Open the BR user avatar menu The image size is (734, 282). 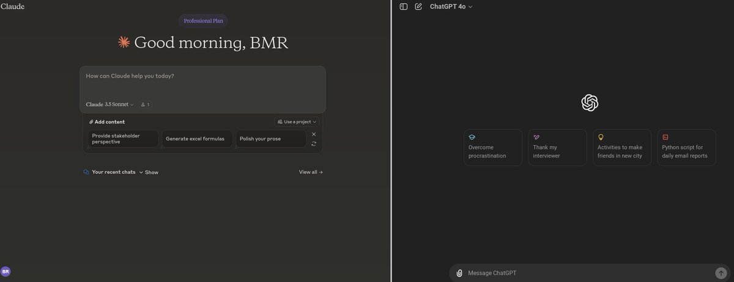point(6,272)
